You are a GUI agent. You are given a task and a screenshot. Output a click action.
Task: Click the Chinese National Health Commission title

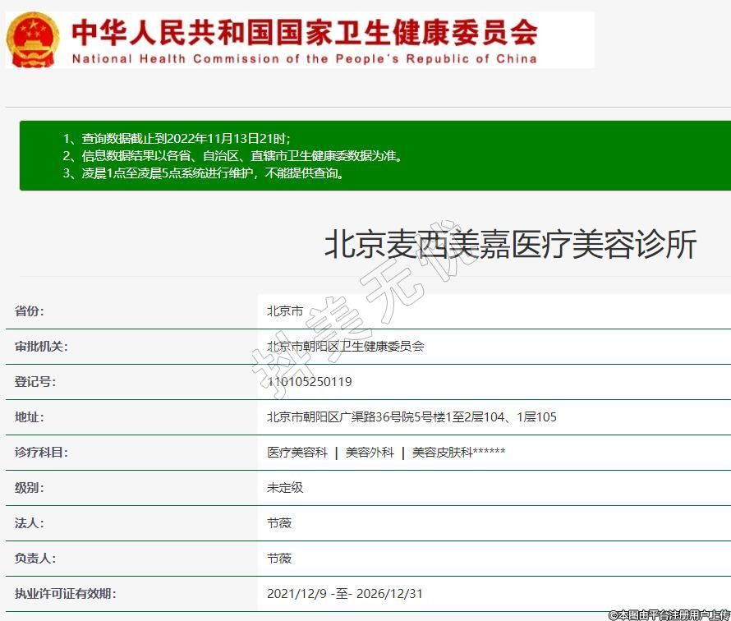tap(305, 31)
